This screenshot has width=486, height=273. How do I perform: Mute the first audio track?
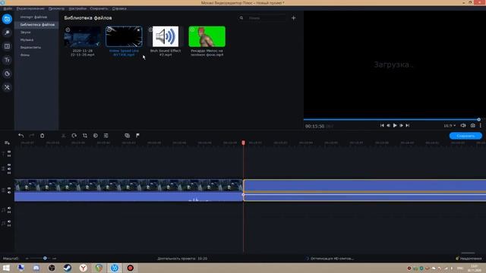(x=9, y=209)
